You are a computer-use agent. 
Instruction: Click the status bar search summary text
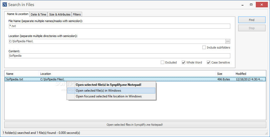pyautogui.click(x=41, y=133)
